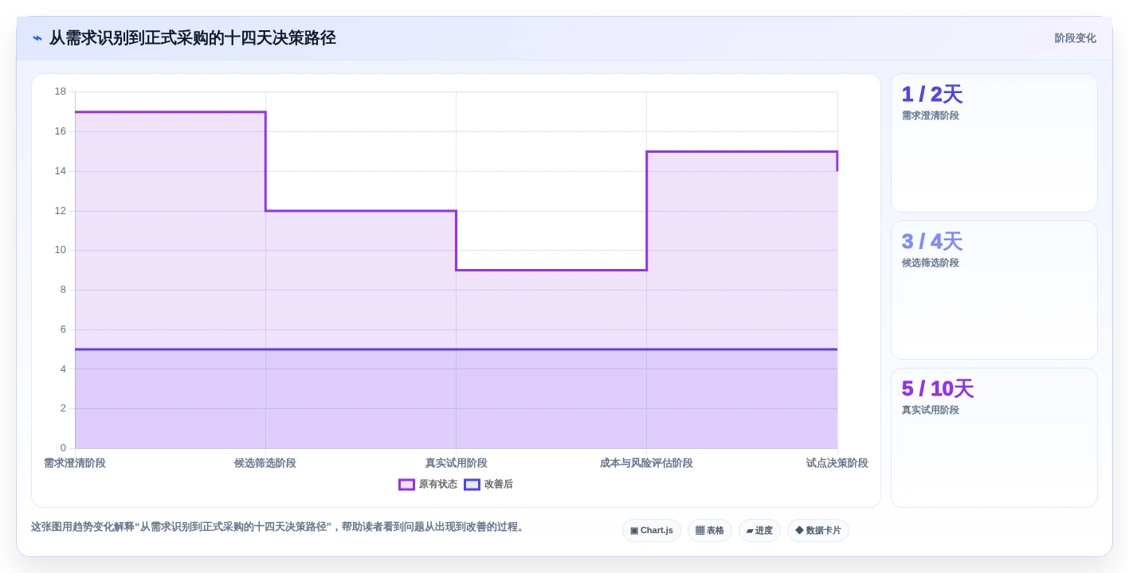The image size is (1129, 573).
Task: Click the chart title 从需求识别到正式采购的十四天决策路径
Action: (x=193, y=38)
